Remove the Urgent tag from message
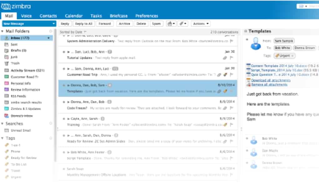Screen dimensions: 319x185 [x=292, y=56]
